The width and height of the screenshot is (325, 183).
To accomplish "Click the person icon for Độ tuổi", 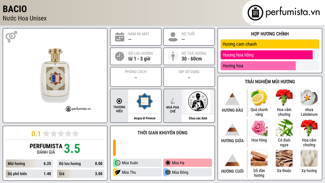I will click(173, 37).
